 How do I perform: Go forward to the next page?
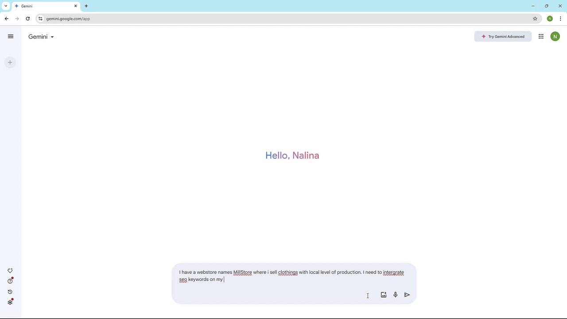click(17, 19)
